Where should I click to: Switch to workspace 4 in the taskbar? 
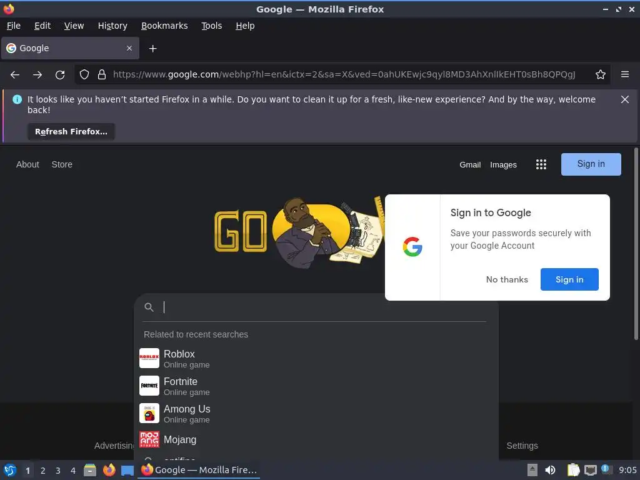tap(72, 471)
